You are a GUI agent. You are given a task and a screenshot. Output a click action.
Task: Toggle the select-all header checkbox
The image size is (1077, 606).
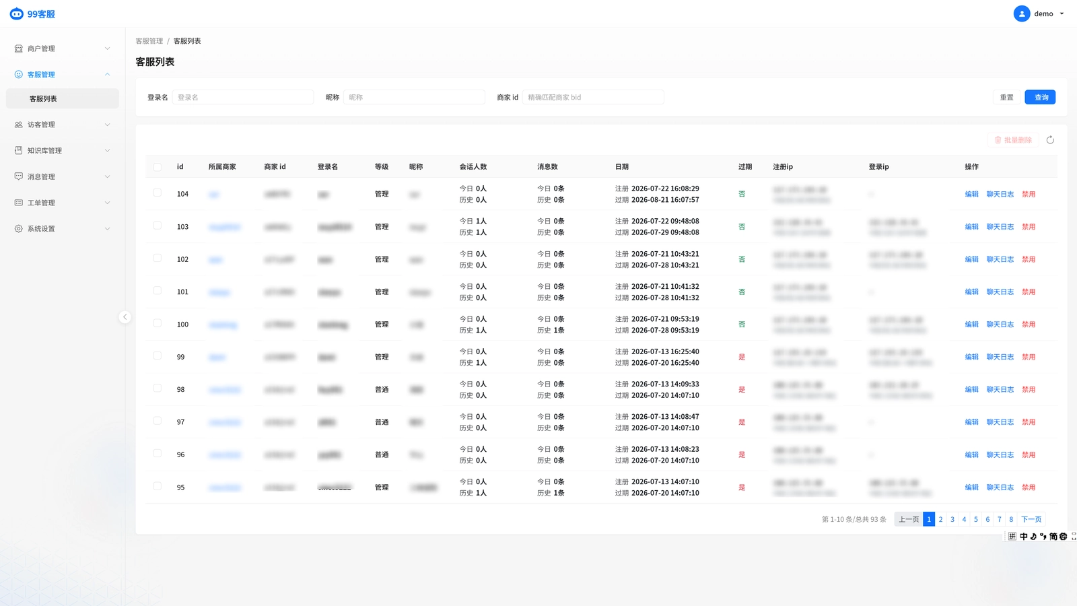click(x=157, y=167)
